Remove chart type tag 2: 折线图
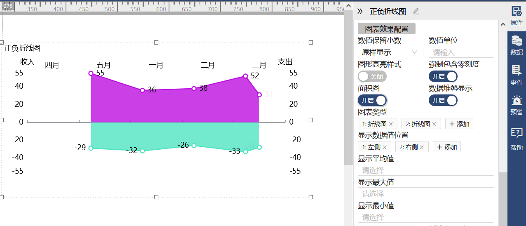This screenshot has height=226, width=526. 434,124
